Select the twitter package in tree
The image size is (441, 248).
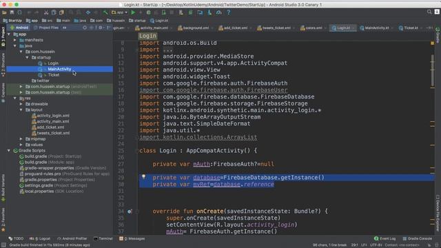[41, 81]
